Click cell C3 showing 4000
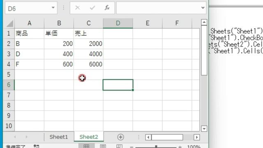263x148 pixels. 89,54
